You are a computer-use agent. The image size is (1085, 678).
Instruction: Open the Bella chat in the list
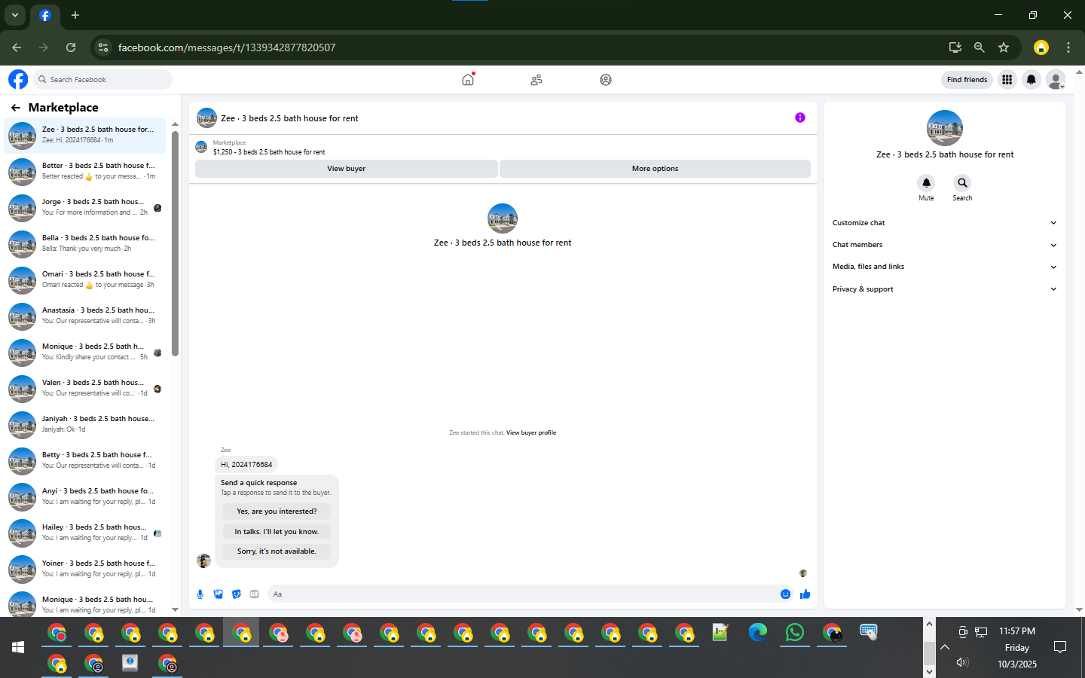pos(85,244)
